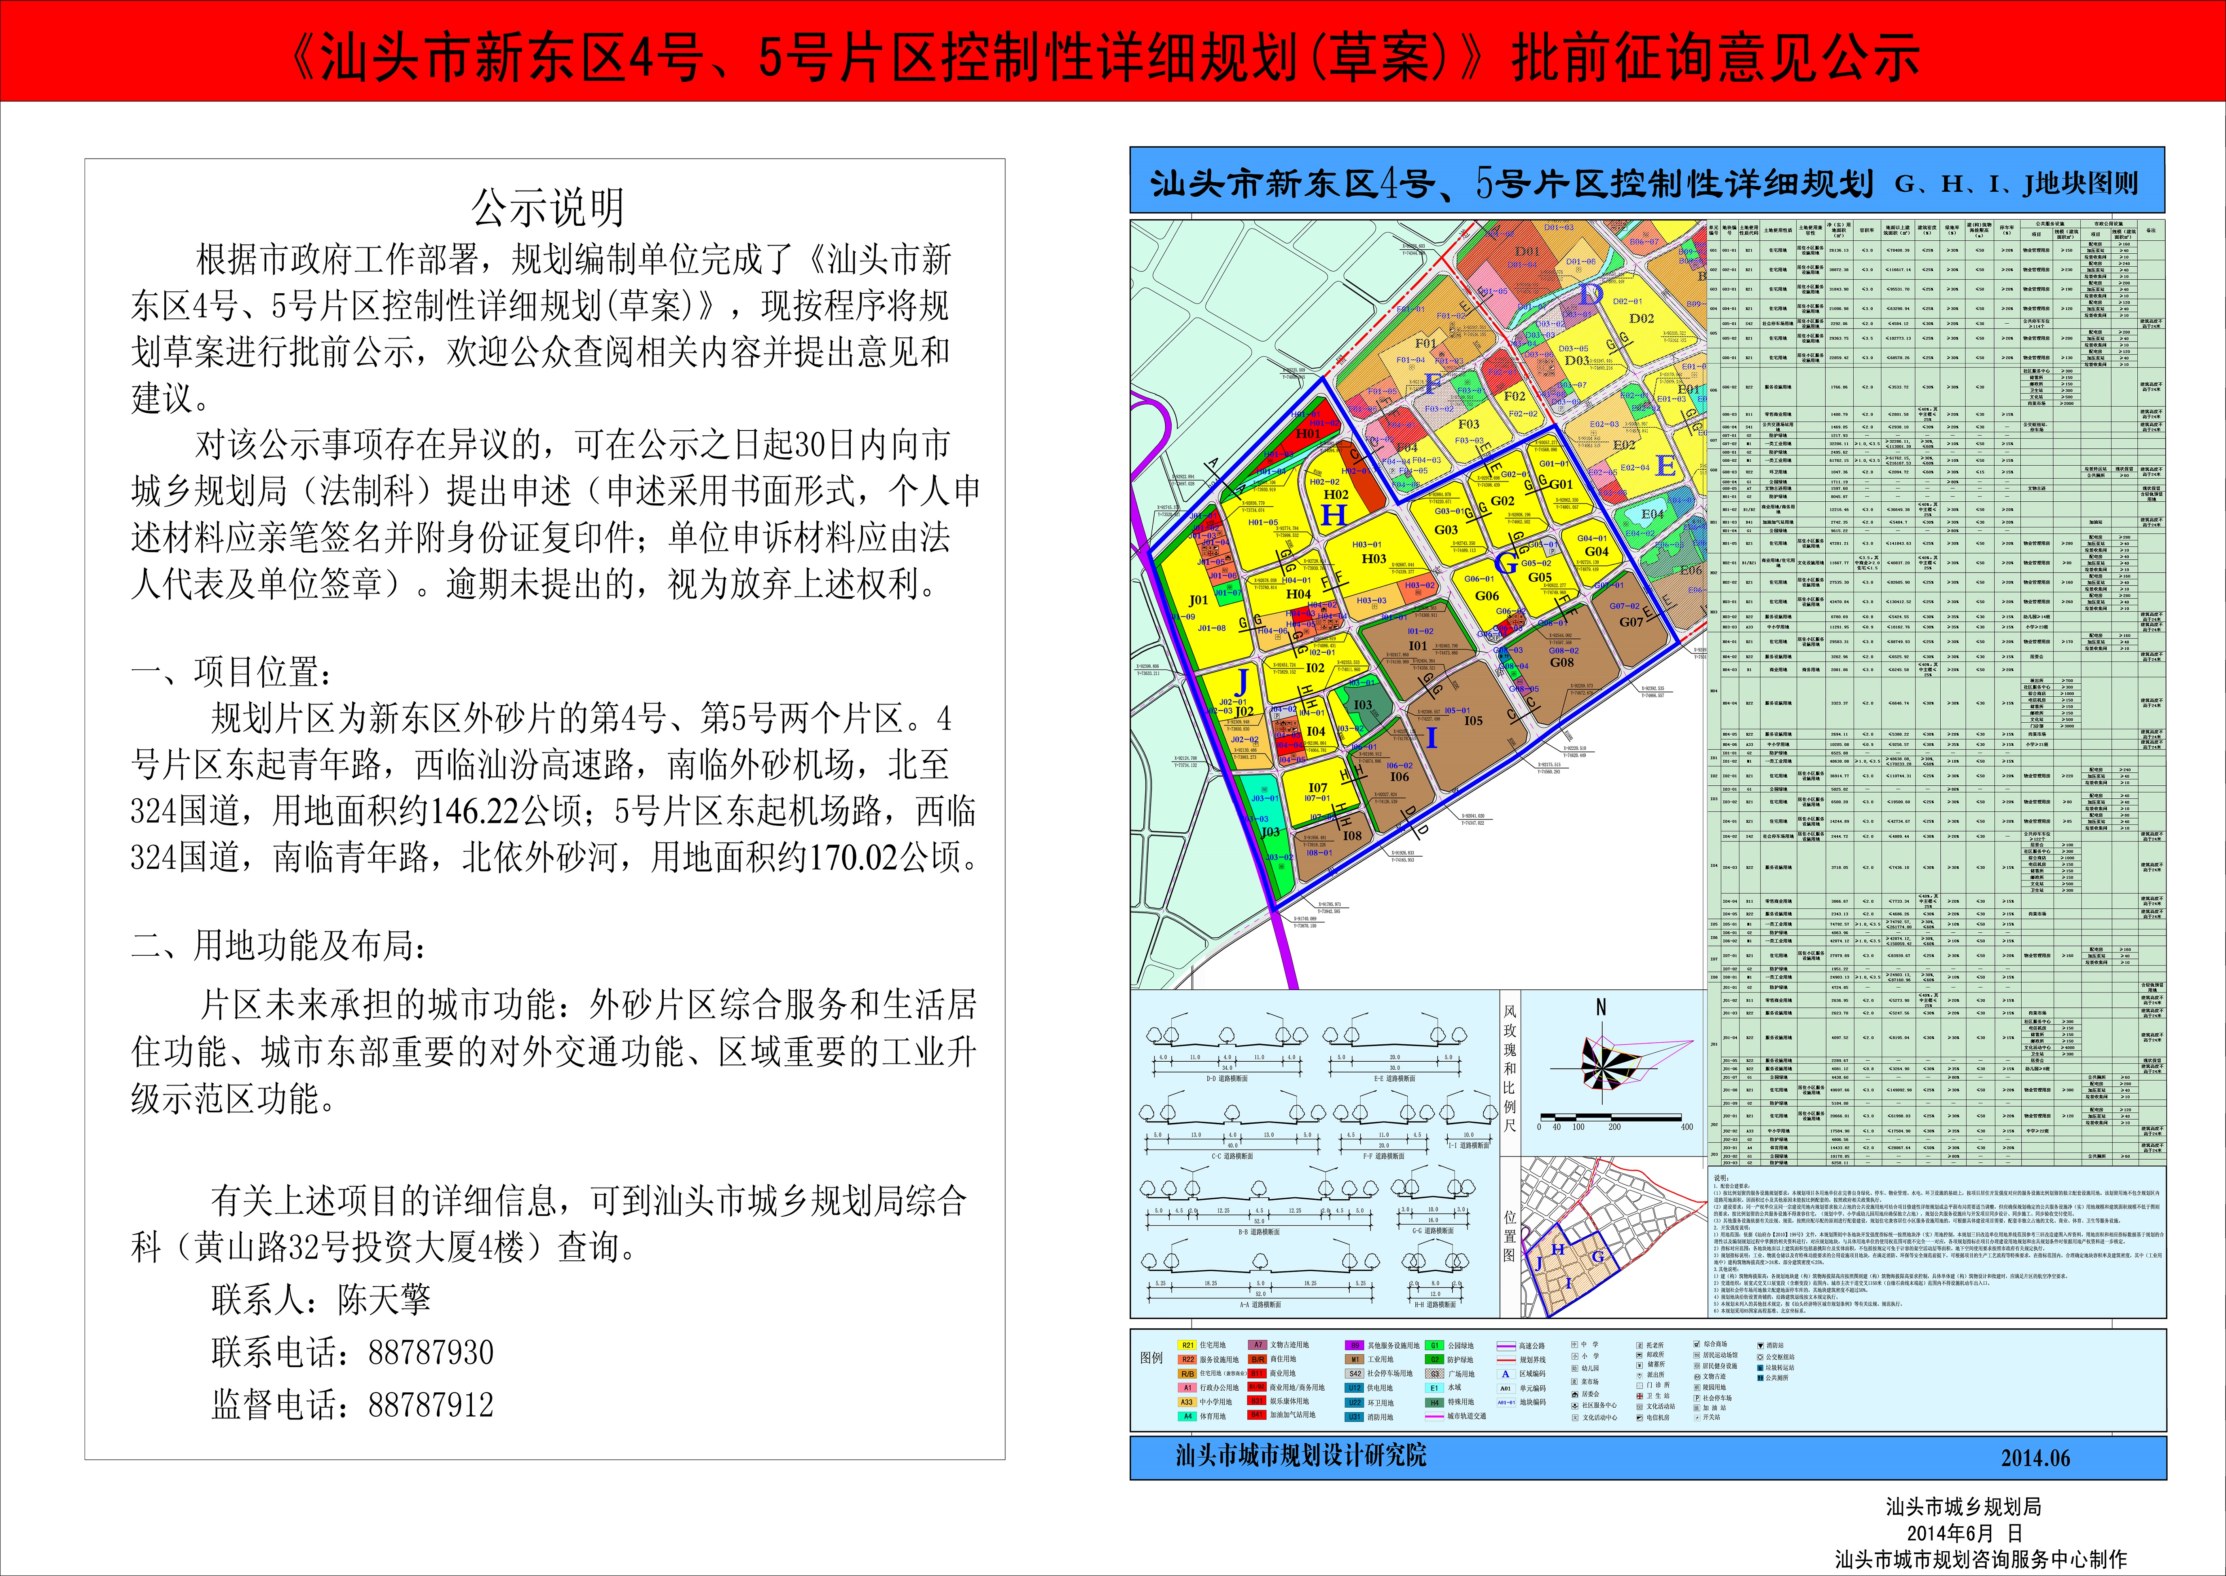The width and height of the screenshot is (2226, 1576).
Task: Click the 中学 (middle school) legend icon
Action: (x=1575, y=1345)
